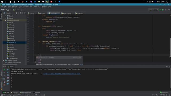Toggle the Structure side stripe
Screen dimensions: 171x96
pyautogui.click(x=1, y=75)
